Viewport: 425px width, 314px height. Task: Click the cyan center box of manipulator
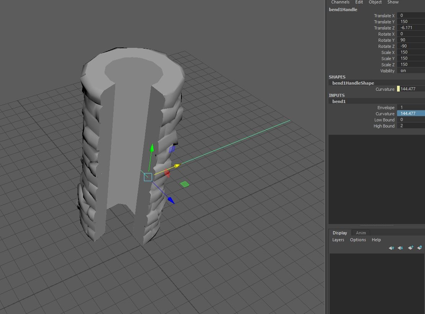(x=148, y=177)
